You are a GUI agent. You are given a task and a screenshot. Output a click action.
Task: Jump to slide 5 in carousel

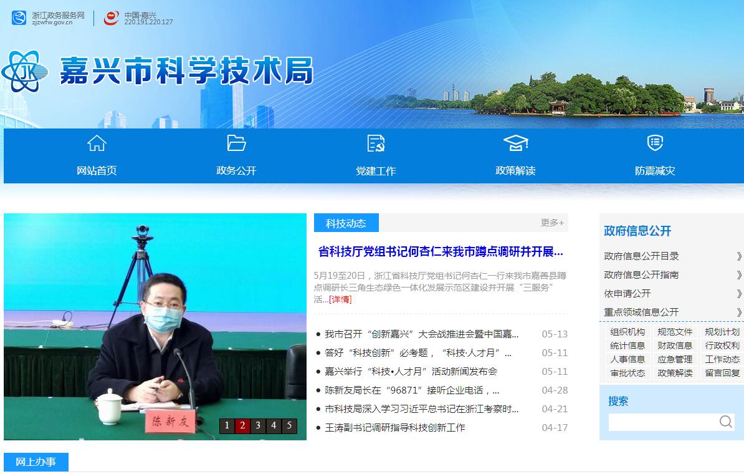[289, 426]
